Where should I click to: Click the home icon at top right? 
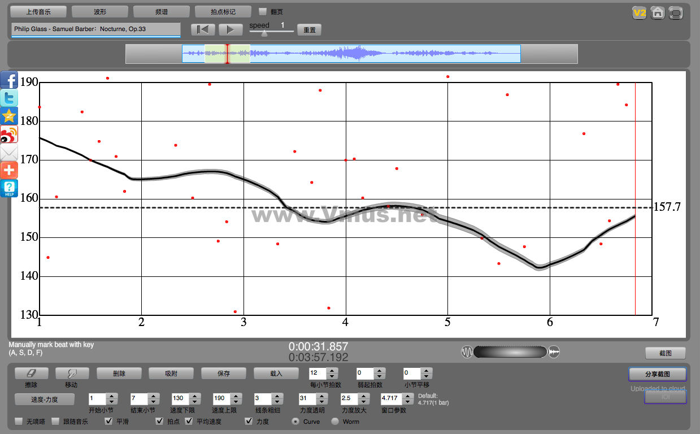tap(657, 13)
